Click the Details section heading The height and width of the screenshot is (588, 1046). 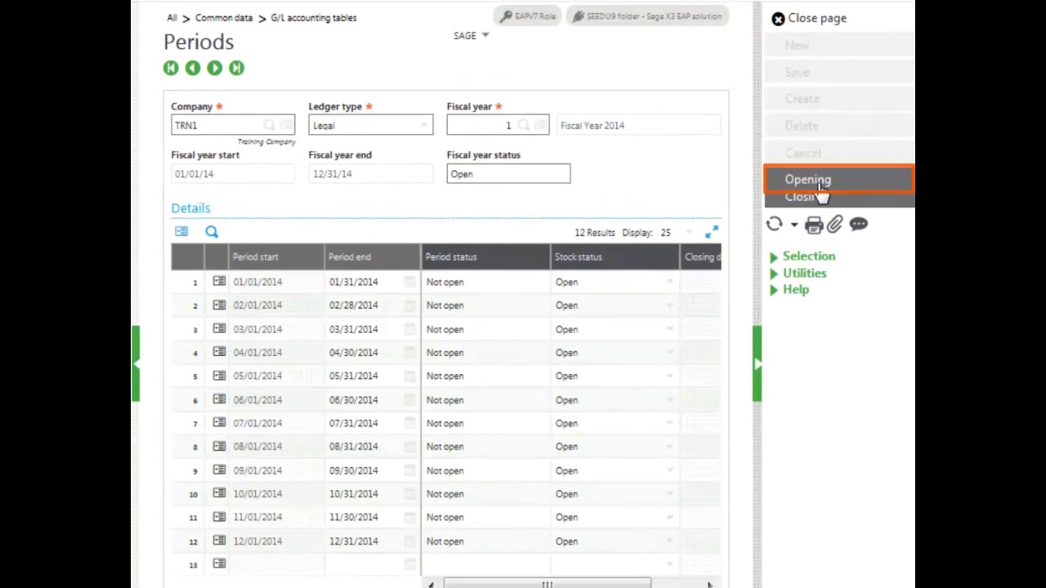click(190, 208)
